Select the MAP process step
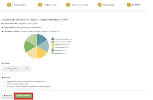Viewport: 153px width, 100px height. pos(26,69)
